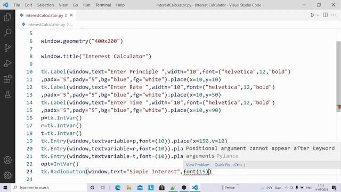Click "Enter Principle" text on line 10

tap(136, 72)
